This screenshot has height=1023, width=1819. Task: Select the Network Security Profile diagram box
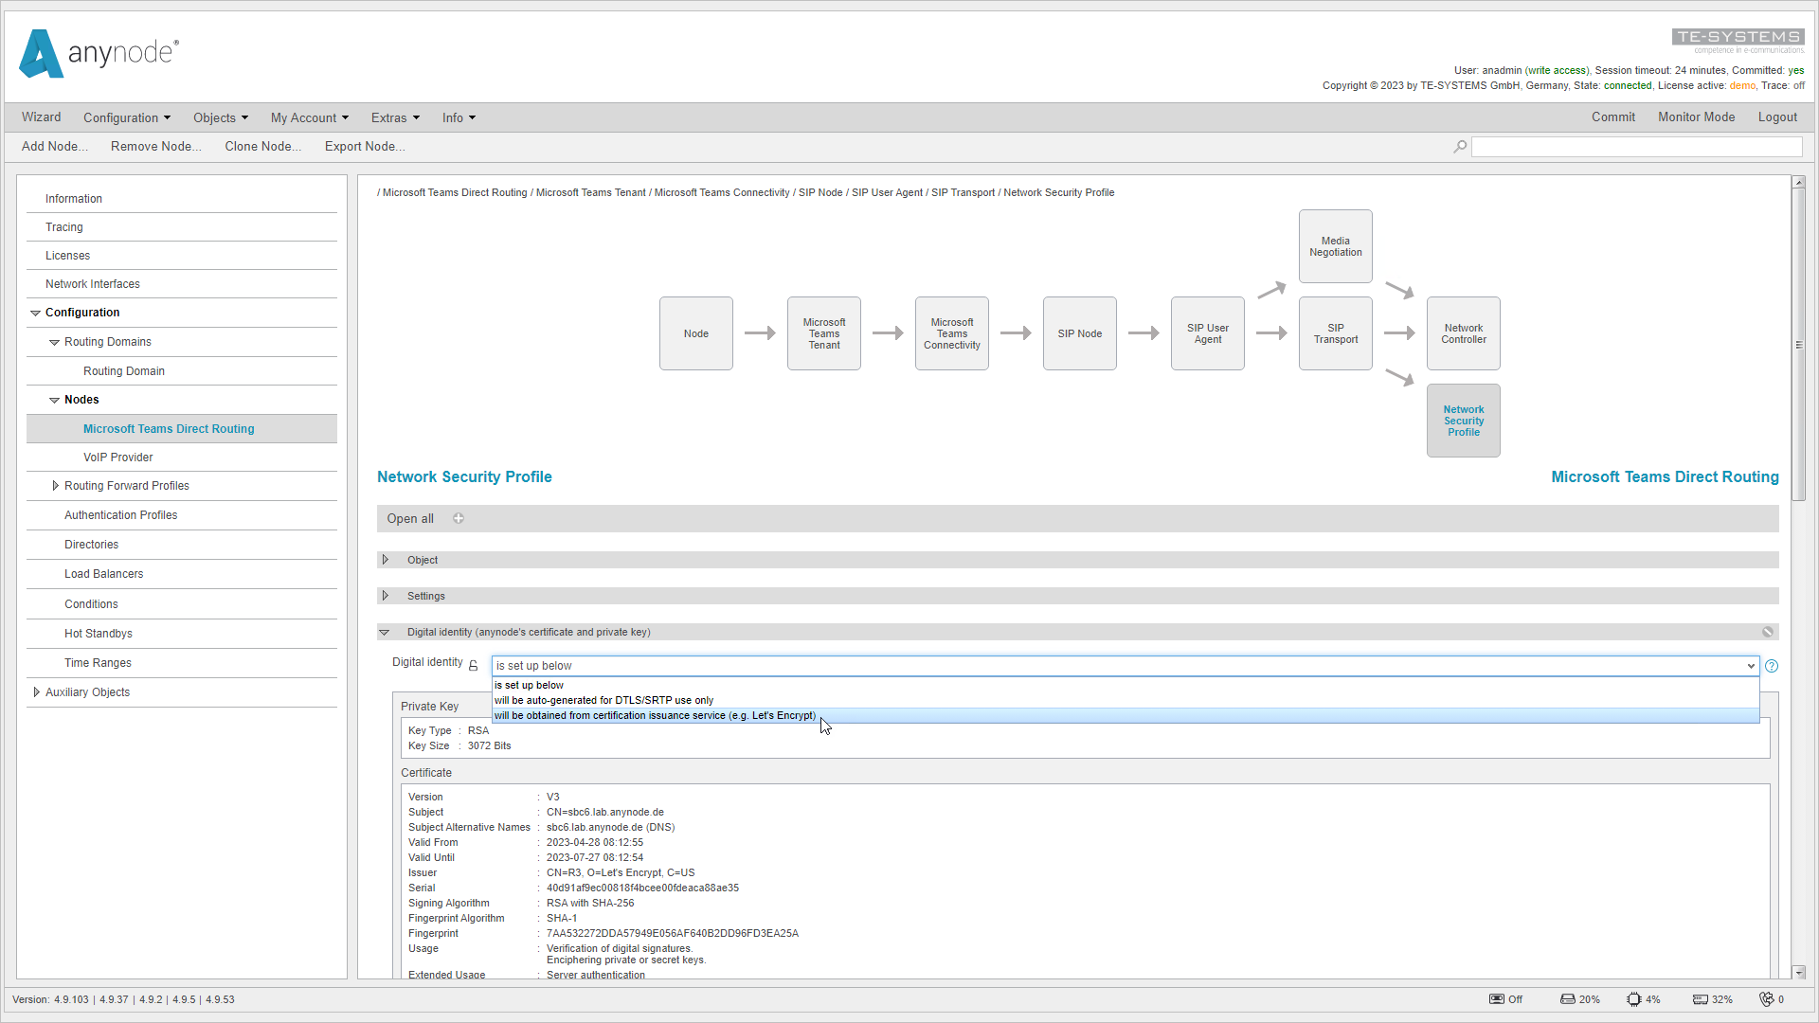pyautogui.click(x=1464, y=421)
